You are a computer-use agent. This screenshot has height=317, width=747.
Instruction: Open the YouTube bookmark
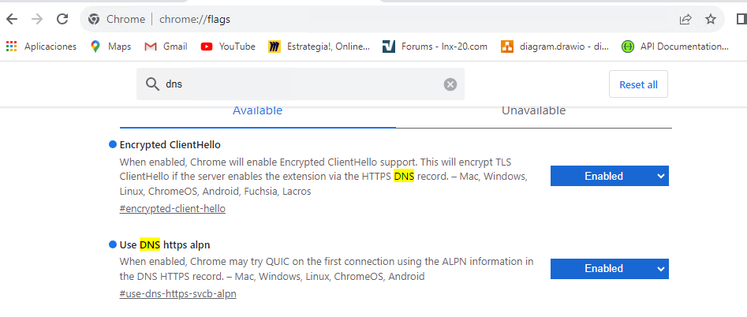pos(228,47)
